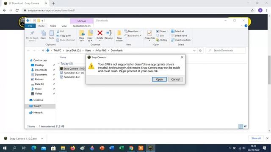Open the New item dropdown

tap(132, 31)
